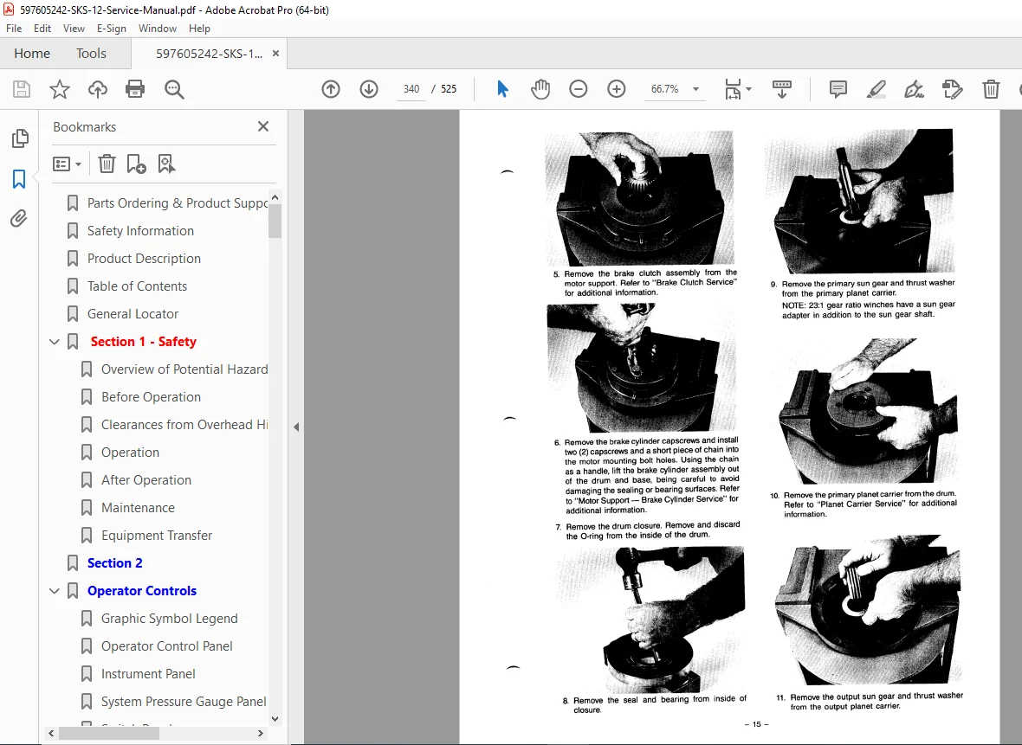This screenshot has width=1022, height=745.
Task: Delete selected bookmark trash icon
Action: [x=107, y=164]
